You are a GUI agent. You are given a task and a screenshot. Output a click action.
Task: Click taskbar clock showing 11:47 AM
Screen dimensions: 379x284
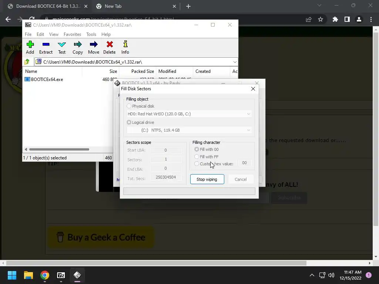point(351,275)
